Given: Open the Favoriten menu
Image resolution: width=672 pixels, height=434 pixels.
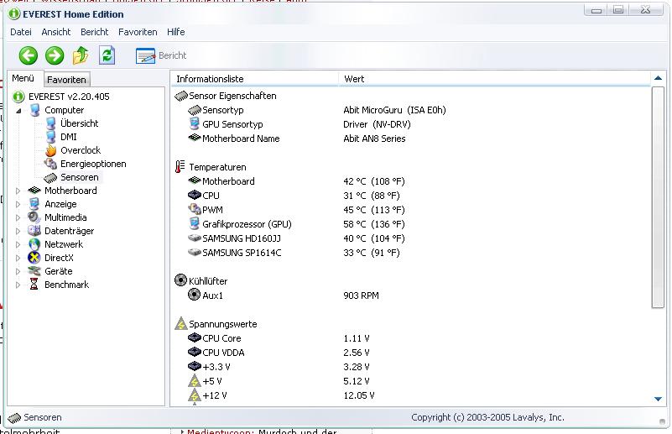Looking at the screenshot, I should pyautogui.click(x=138, y=32).
